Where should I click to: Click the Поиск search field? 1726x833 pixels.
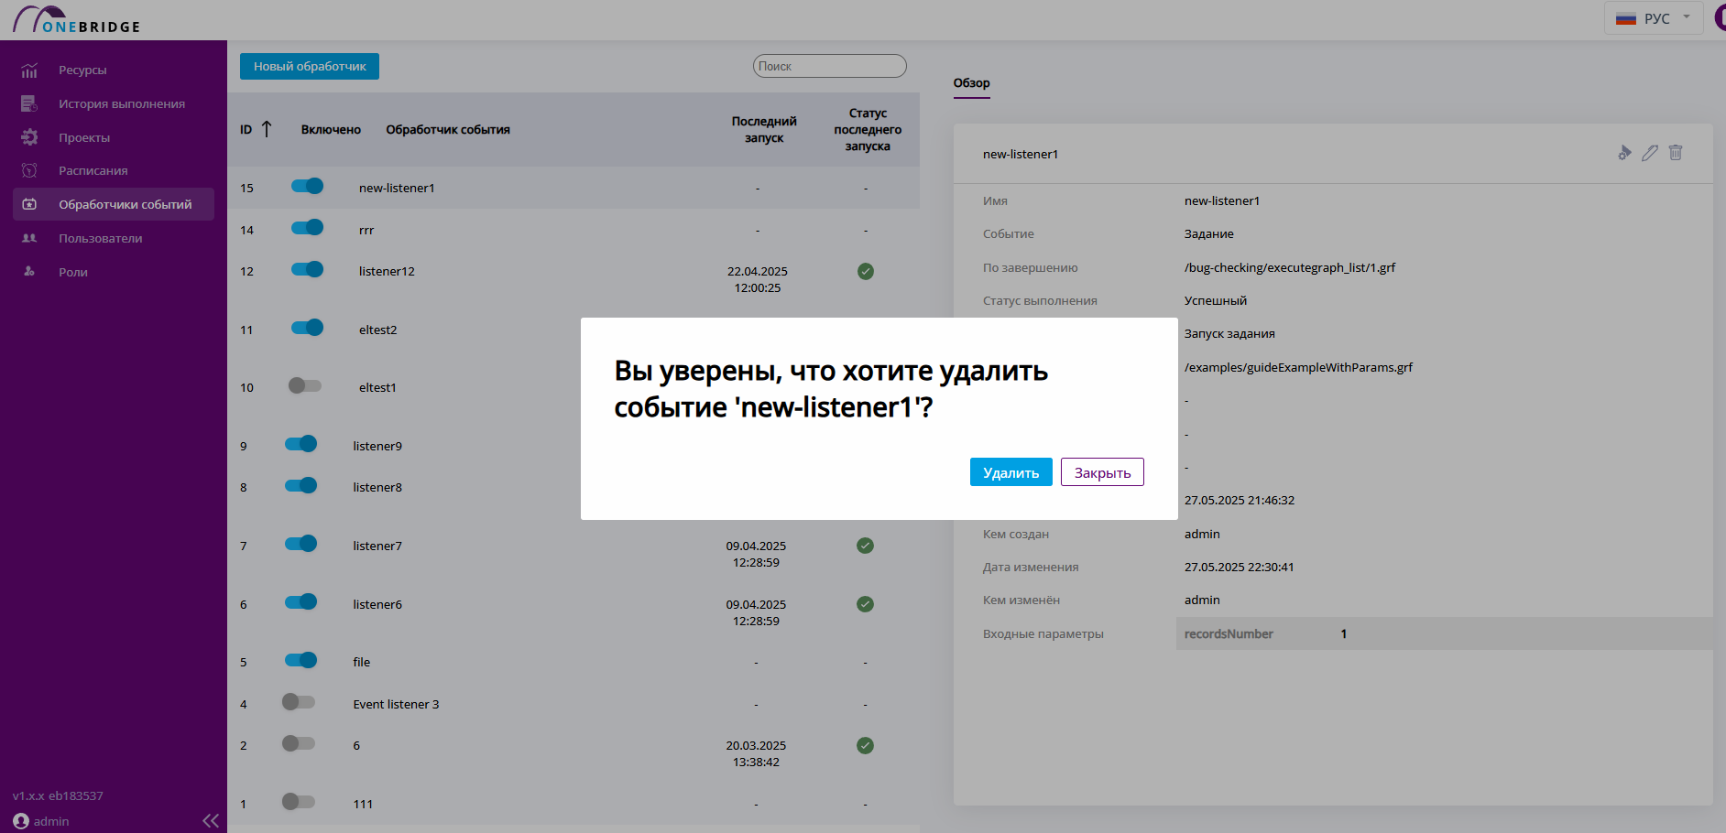point(829,66)
